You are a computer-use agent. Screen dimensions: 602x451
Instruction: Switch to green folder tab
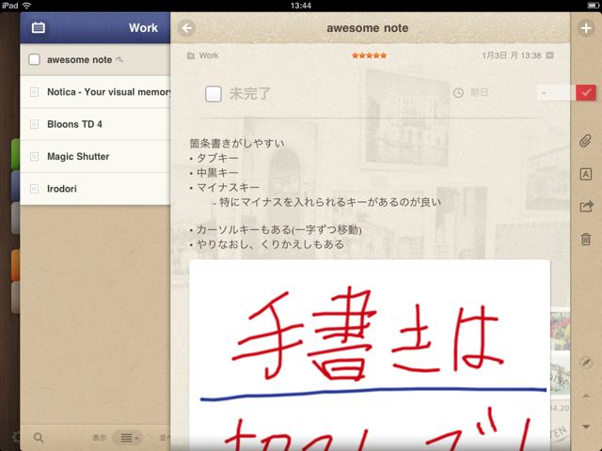(x=15, y=154)
